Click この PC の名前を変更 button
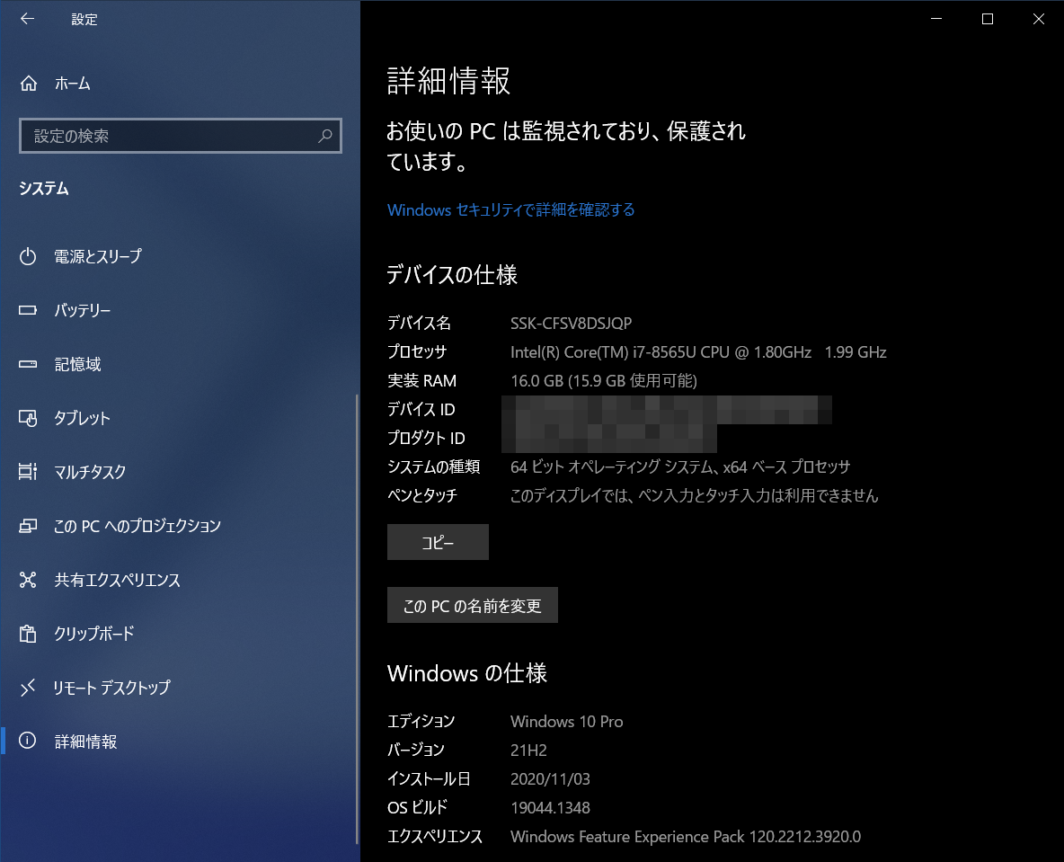 (473, 606)
